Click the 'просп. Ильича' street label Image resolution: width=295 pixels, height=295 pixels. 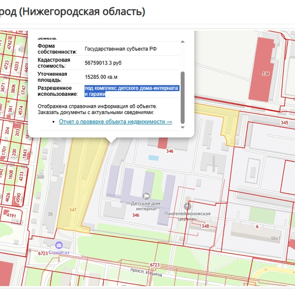(146, 272)
